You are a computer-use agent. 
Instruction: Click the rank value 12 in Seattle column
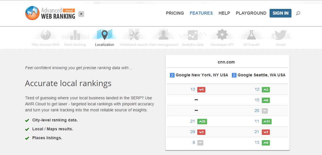tap(257, 89)
